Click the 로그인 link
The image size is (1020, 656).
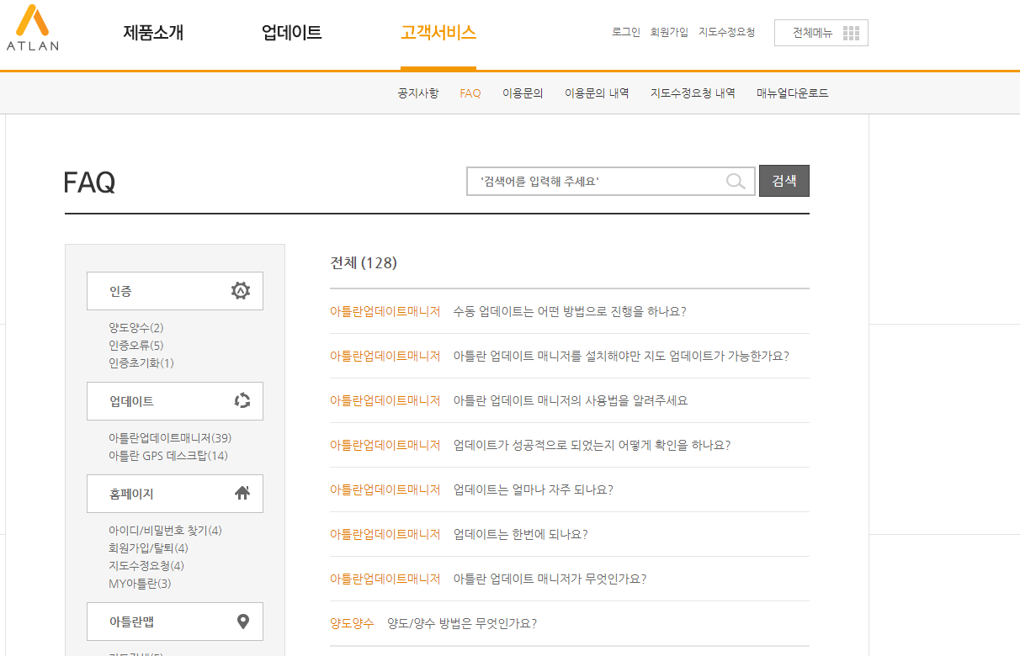[626, 32]
